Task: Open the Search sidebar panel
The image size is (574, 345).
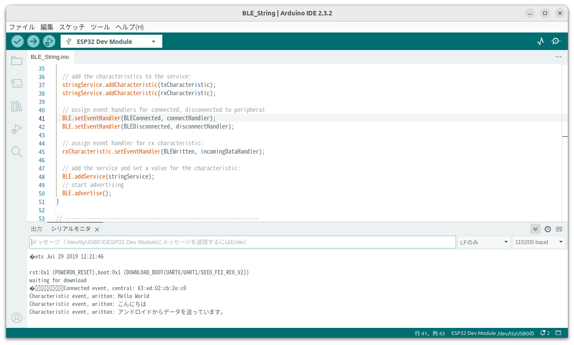Action: (17, 152)
